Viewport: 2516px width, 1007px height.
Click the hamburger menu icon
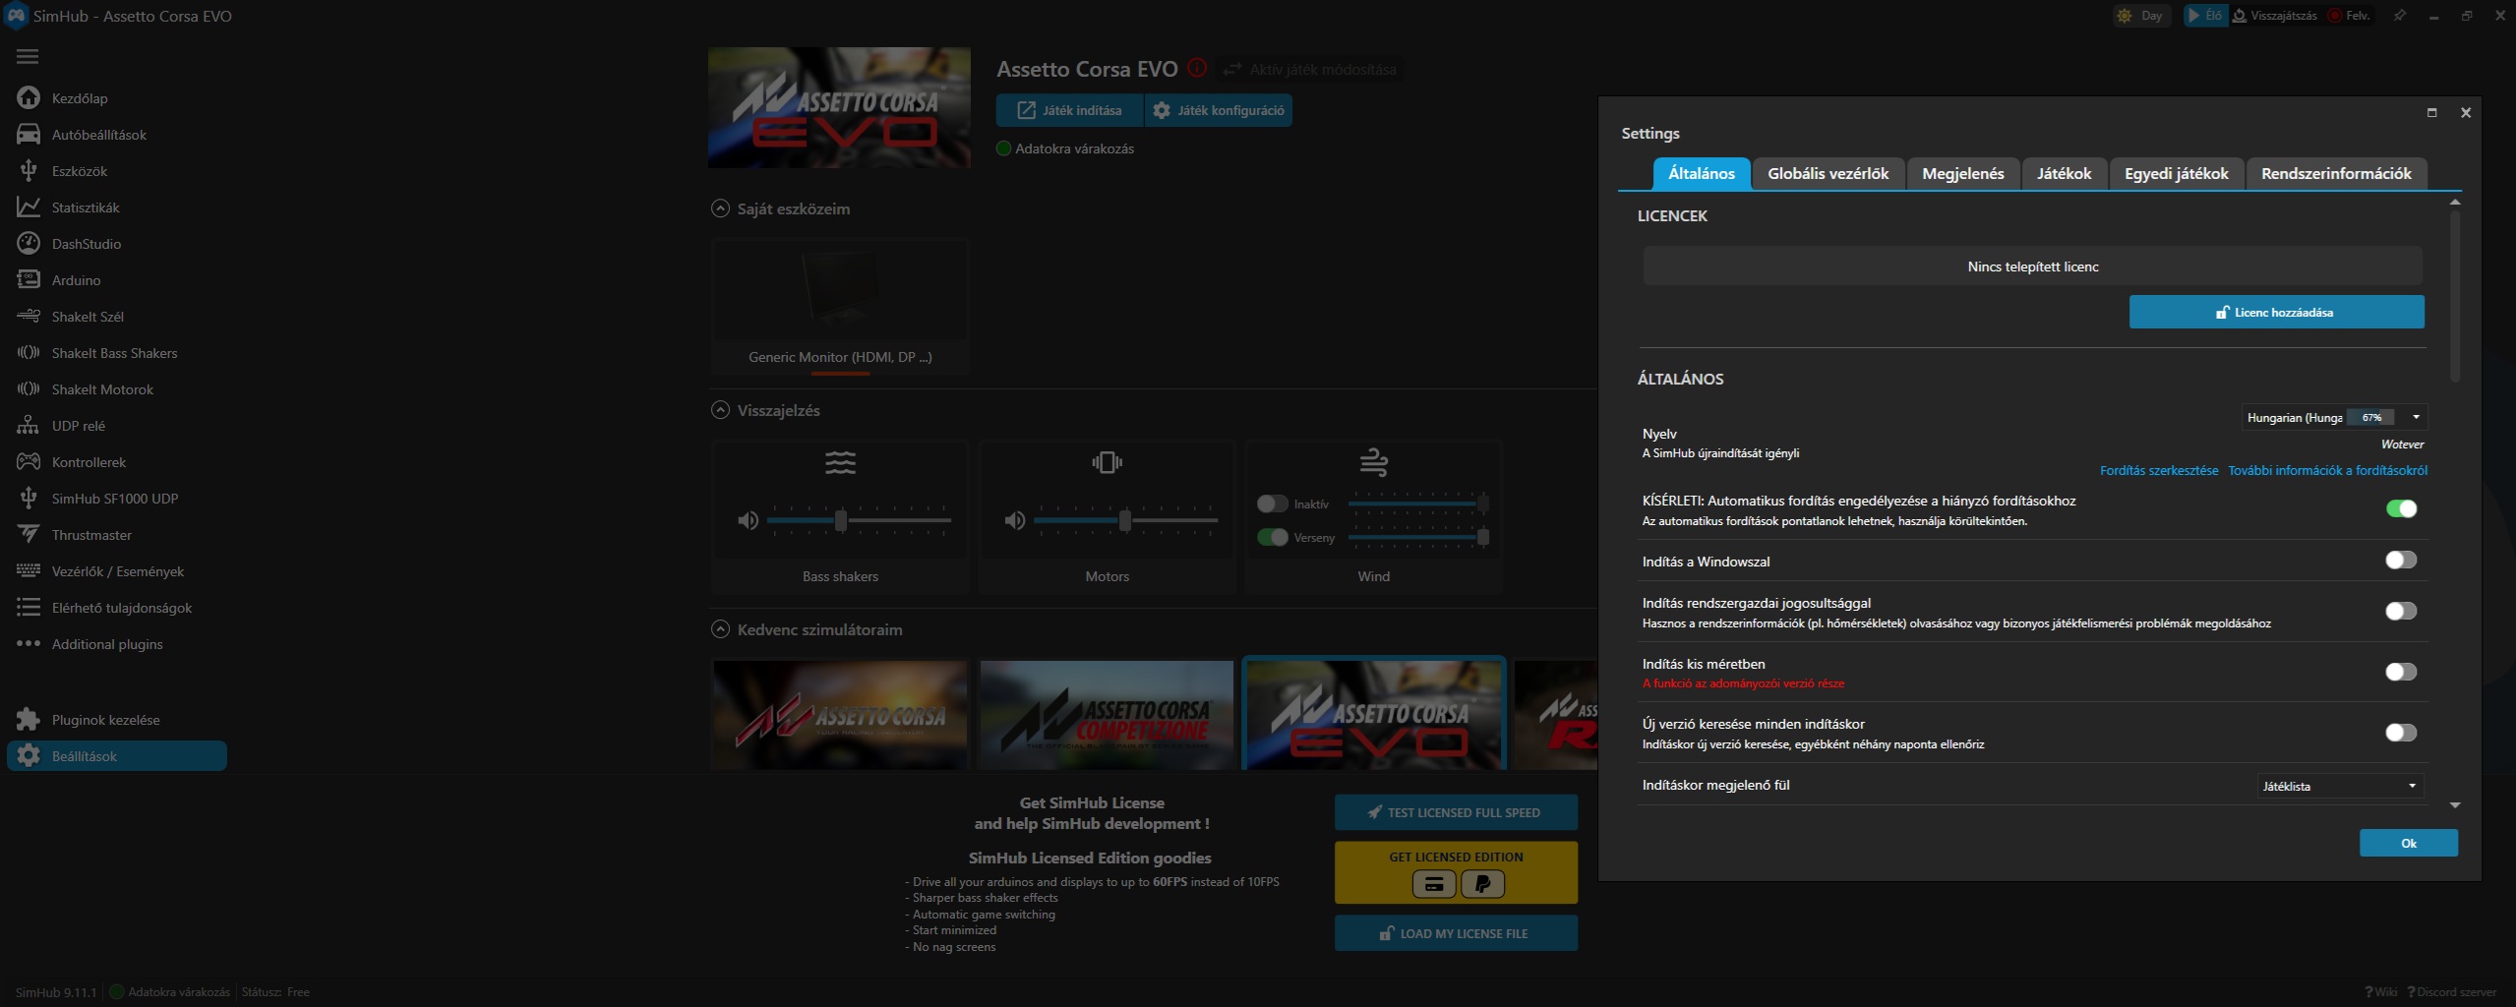click(x=28, y=57)
